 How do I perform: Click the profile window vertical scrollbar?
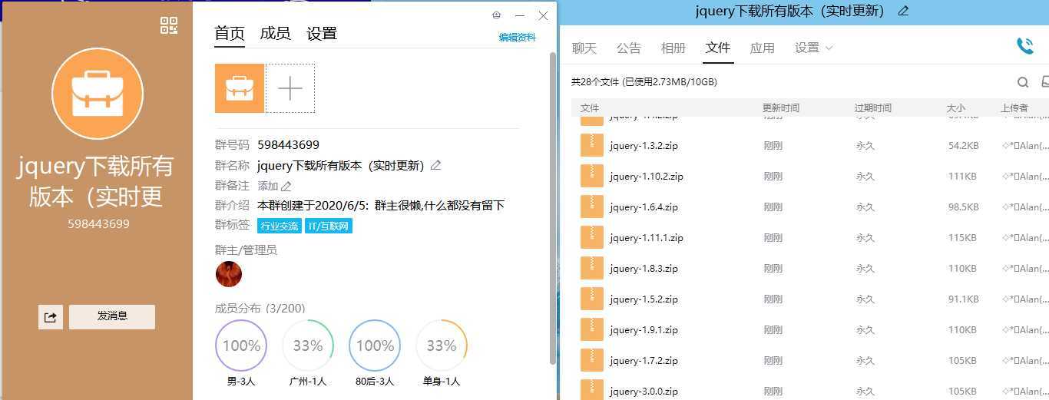tap(552, 207)
